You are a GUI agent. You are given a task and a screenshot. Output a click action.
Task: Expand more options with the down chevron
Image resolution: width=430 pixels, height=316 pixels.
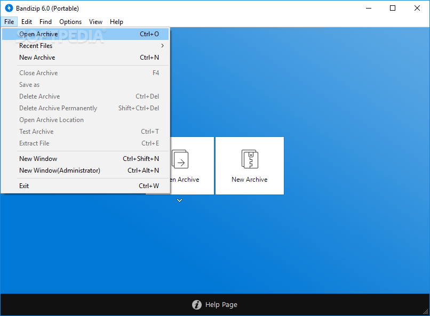click(179, 200)
